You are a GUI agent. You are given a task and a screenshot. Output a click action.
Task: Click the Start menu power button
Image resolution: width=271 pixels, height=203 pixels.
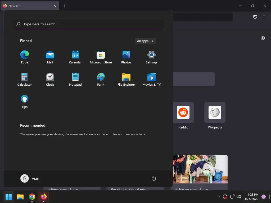point(154,178)
